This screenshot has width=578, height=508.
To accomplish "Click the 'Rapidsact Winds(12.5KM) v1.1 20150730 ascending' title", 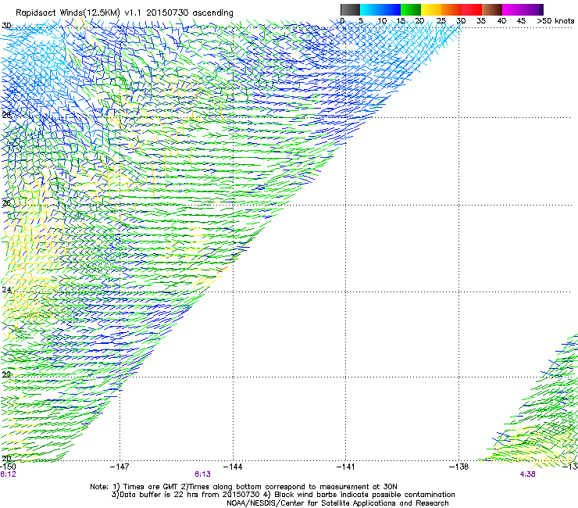I will point(124,13).
